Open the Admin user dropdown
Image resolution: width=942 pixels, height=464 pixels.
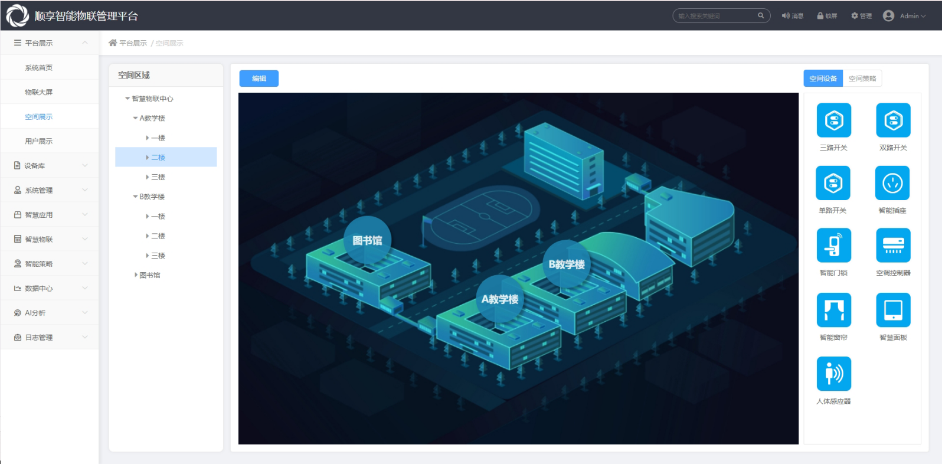(x=904, y=16)
